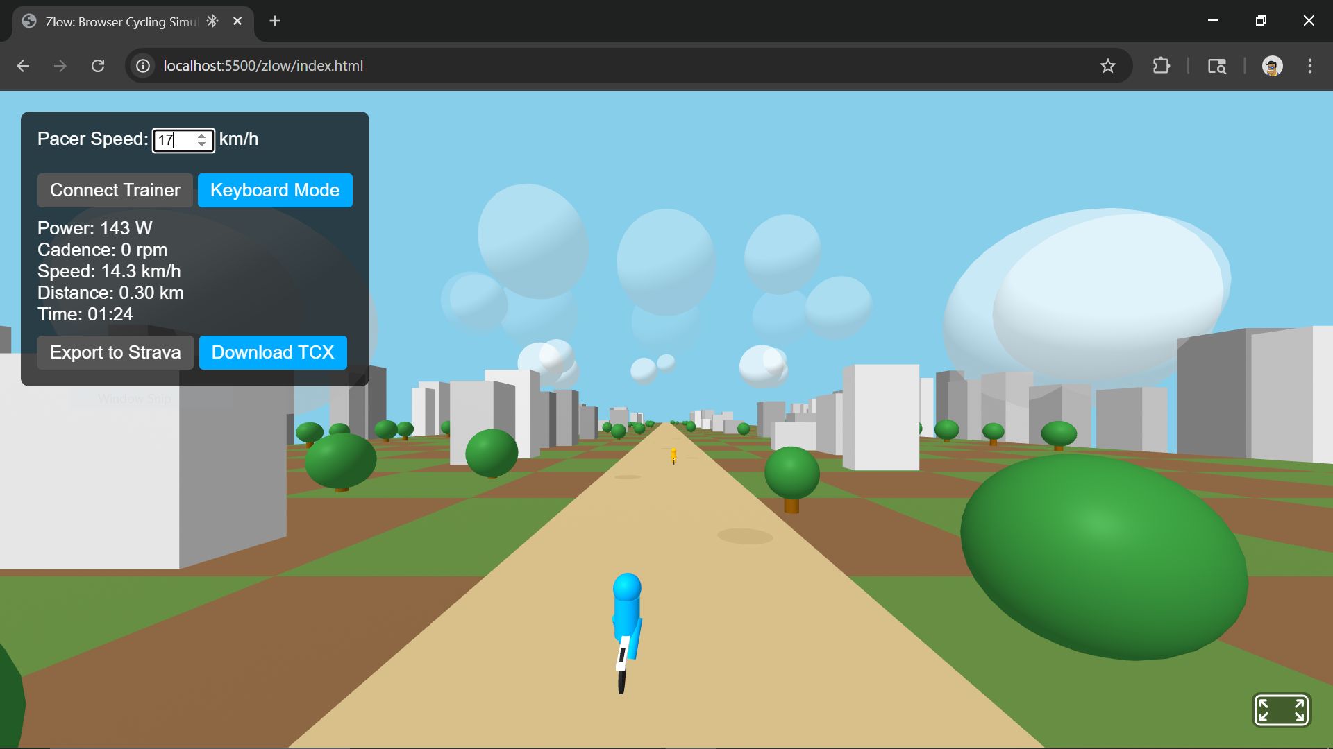The width and height of the screenshot is (1333, 749).
Task: Click the address bar URL localhost:5500/zlow/index.html
Action: pyautogui.click(x=263, y=66)
